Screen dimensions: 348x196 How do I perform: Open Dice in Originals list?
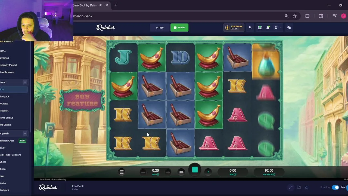pos(2,176)
